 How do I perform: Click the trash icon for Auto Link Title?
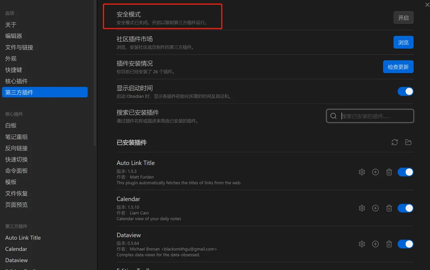(389, 172)
